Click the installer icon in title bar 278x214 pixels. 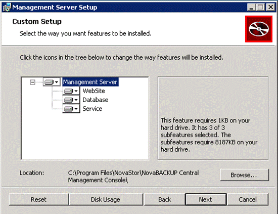[7, 7]
